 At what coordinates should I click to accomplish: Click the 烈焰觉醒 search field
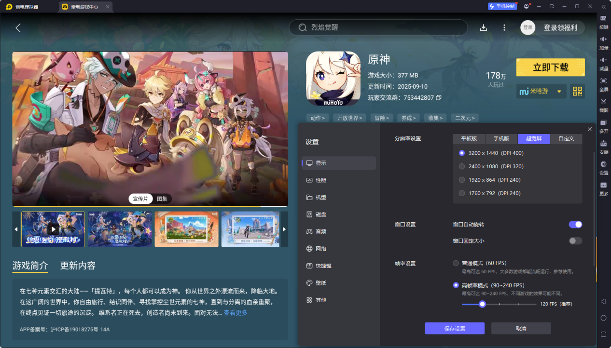pos(378,27)
